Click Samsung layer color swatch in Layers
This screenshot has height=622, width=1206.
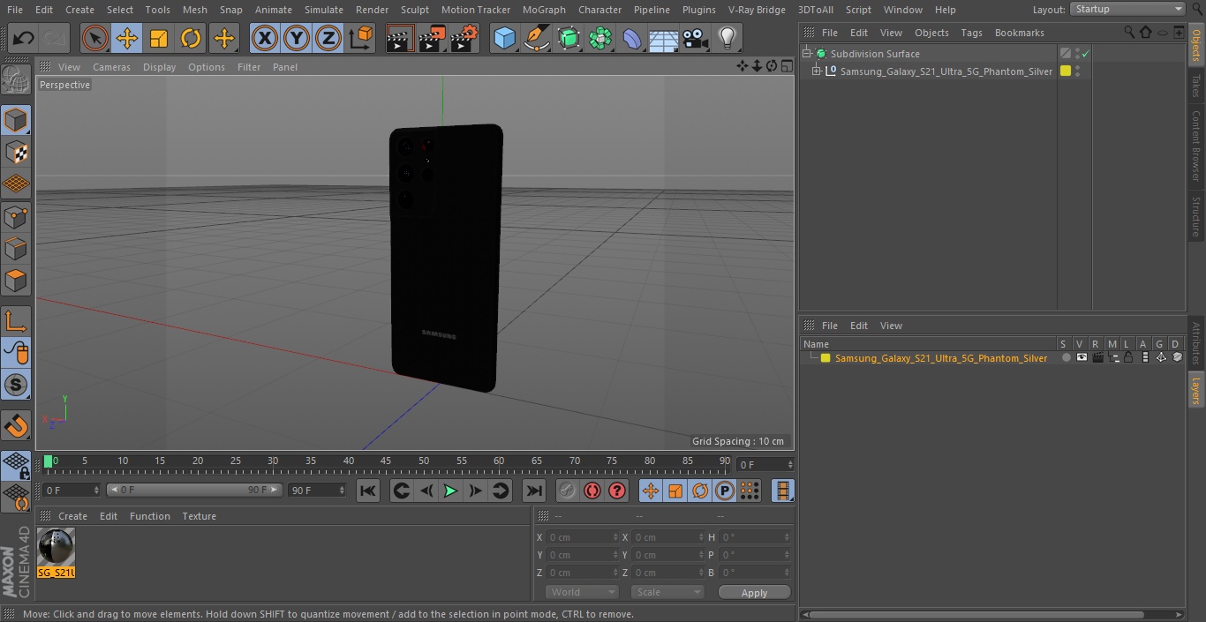tap(825, 358)
